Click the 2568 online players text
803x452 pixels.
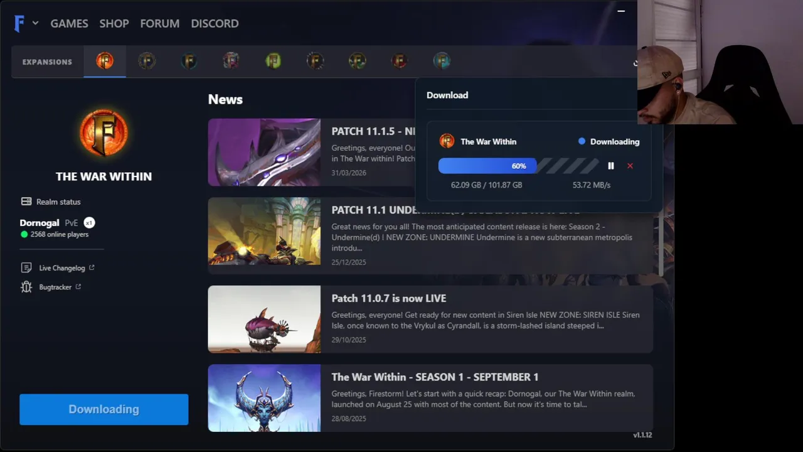click(60, 234)
